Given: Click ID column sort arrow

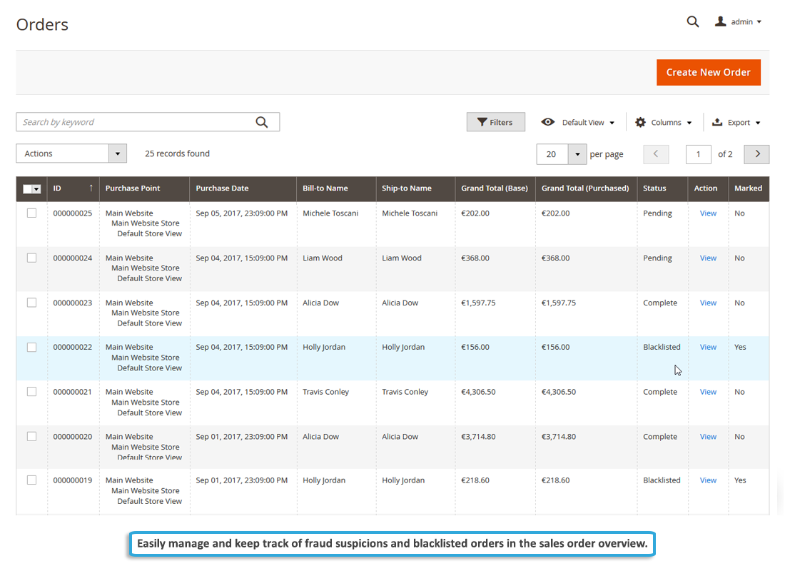Looking at the screenshot, I should (x=91, y=188).
